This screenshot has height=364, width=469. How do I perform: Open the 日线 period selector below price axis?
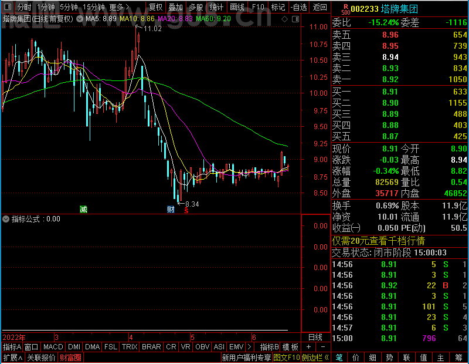(315, 338)
